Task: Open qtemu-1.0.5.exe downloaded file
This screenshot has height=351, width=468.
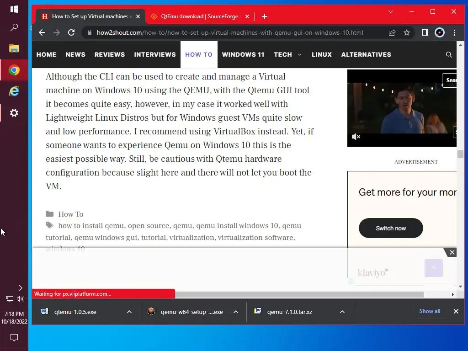Action: click(75, 312)
